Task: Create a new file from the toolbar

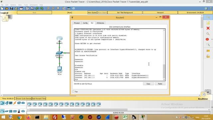Action: pos(2,8)
